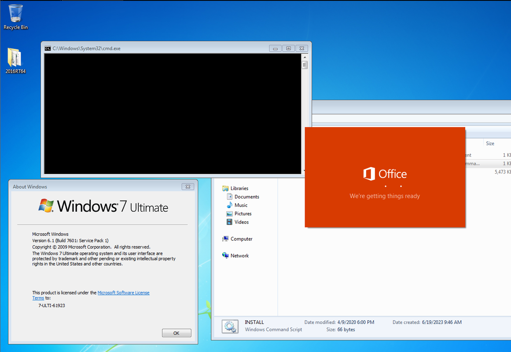
Task: Select the 2016RT64 folder on the desktop
Action: 15,61
